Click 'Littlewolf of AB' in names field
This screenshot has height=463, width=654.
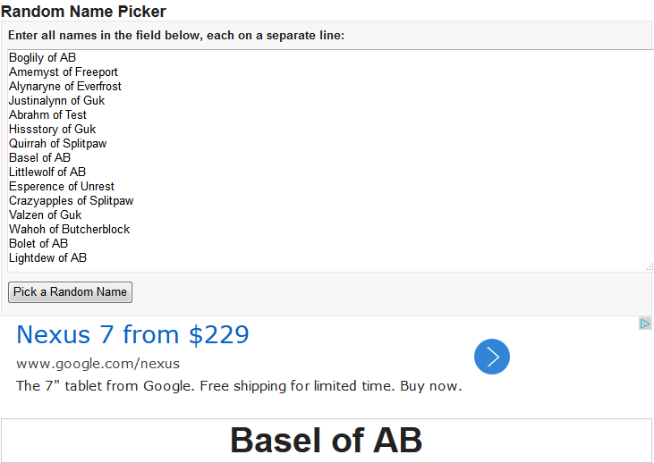[47, 173]
